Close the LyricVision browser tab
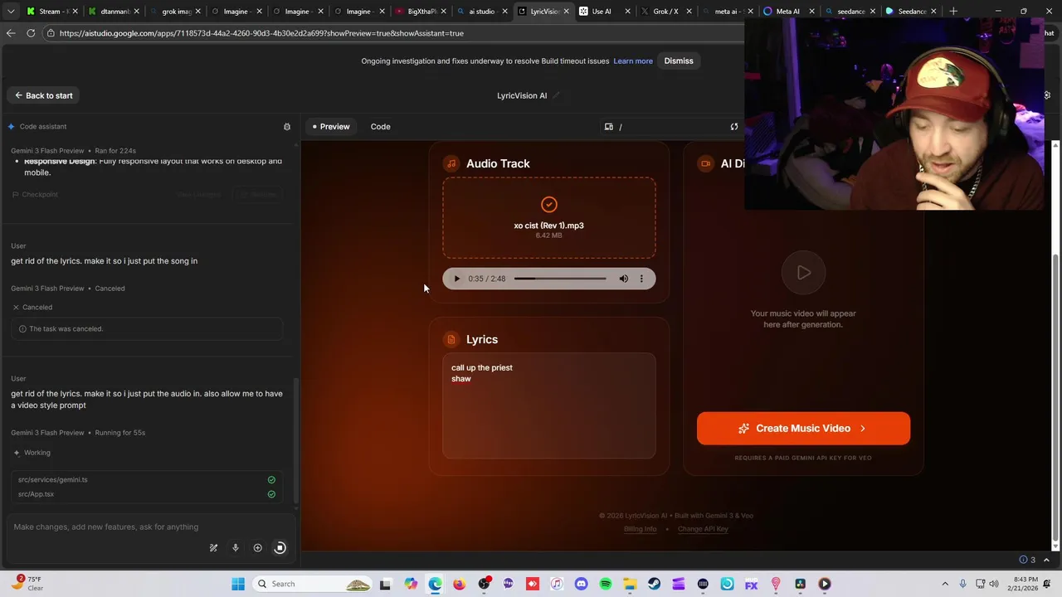The height and width of the screenshot is (597, 1062). click(568, 12)
